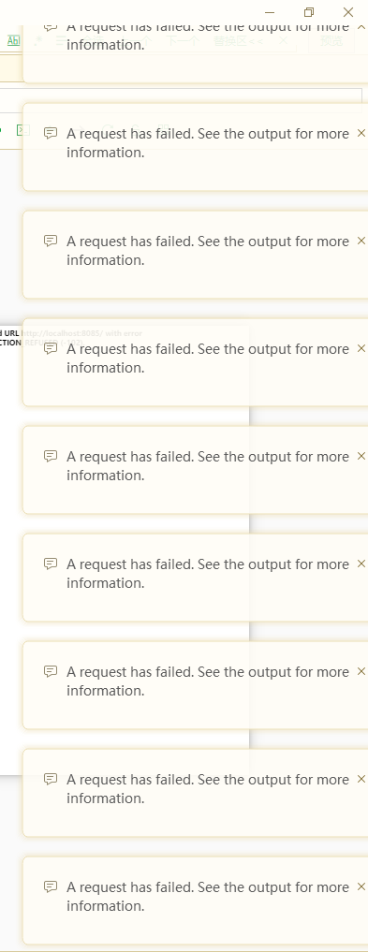Click the faded 预览 button
Screen dimensions: 368x952
click(331, 40)
